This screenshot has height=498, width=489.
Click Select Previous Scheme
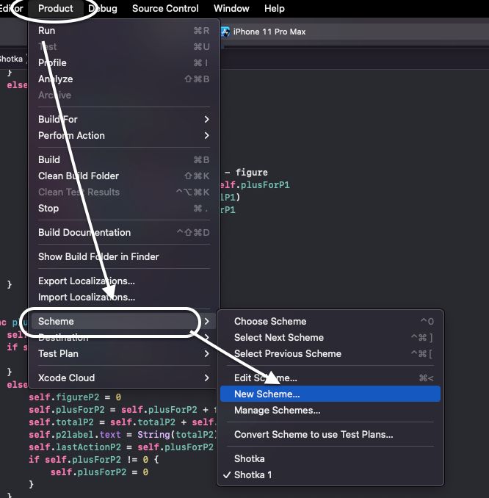330,354
